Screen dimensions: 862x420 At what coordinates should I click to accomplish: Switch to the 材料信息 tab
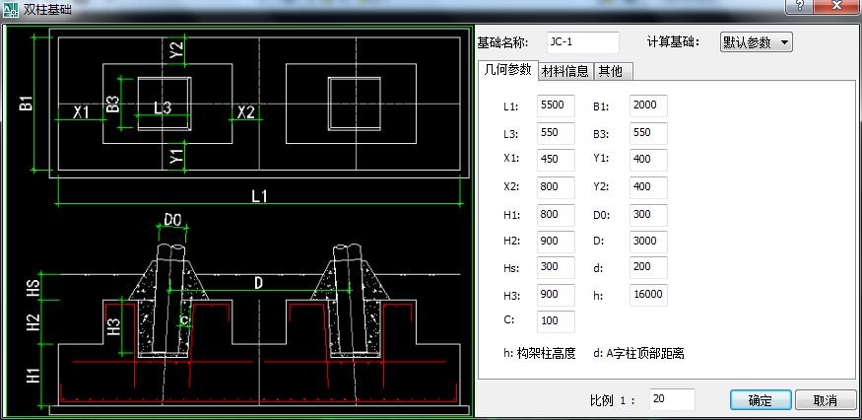click(x=565, y=70)
